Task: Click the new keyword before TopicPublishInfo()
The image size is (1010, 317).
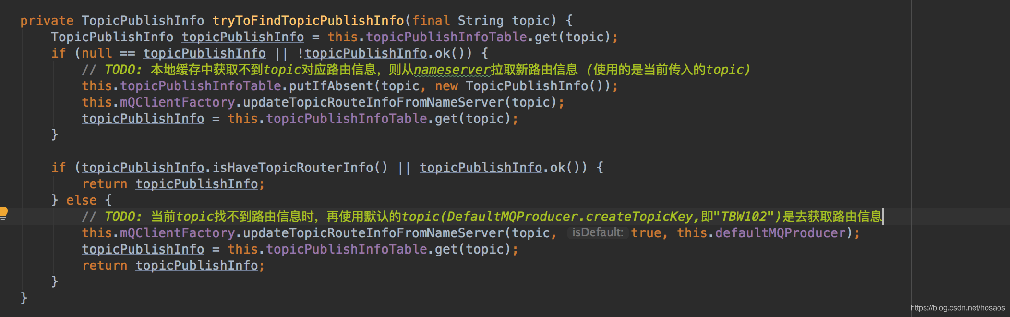Action: click(x=446, y=86)
